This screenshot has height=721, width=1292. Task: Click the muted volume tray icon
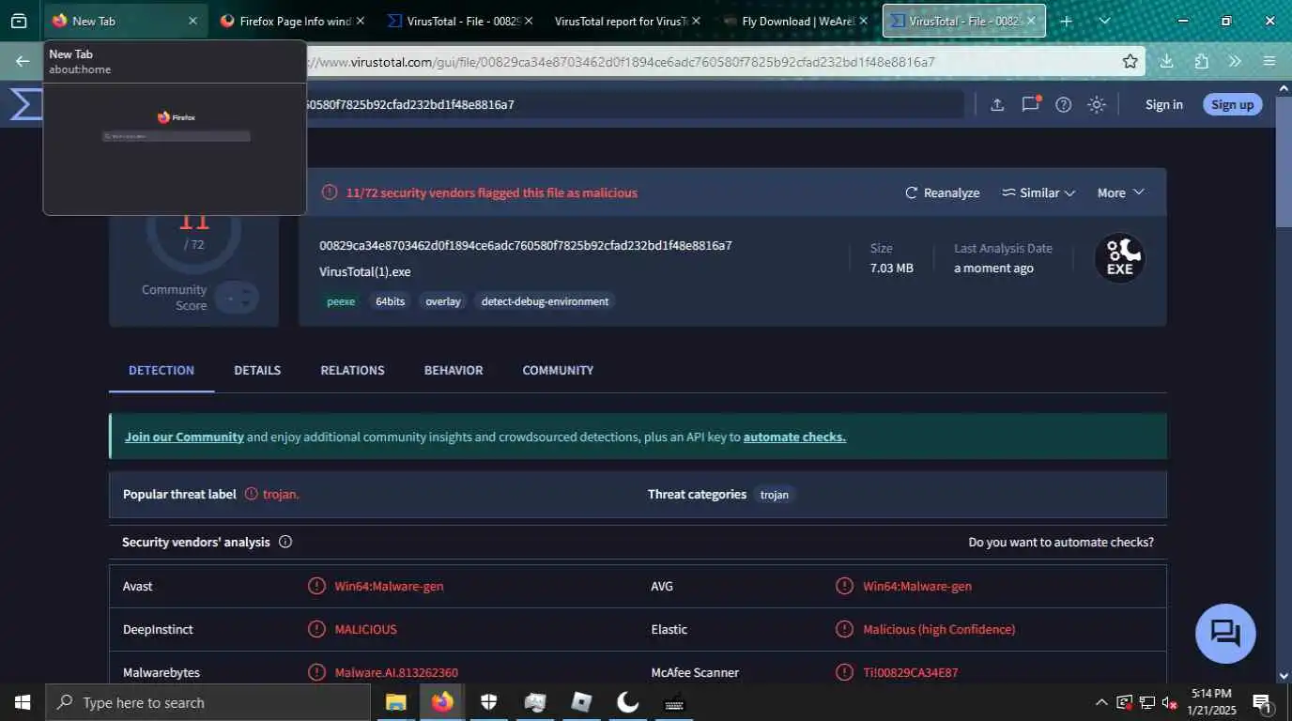tap(1170, 702)
